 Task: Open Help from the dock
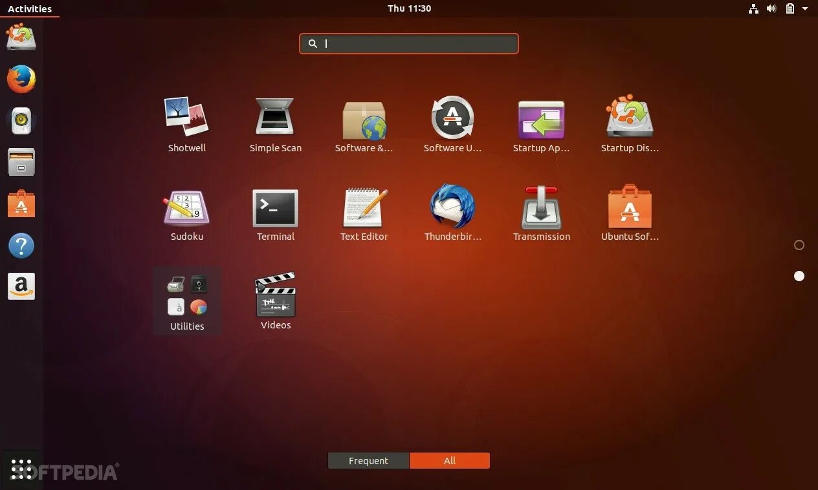(x=21, y=246)
